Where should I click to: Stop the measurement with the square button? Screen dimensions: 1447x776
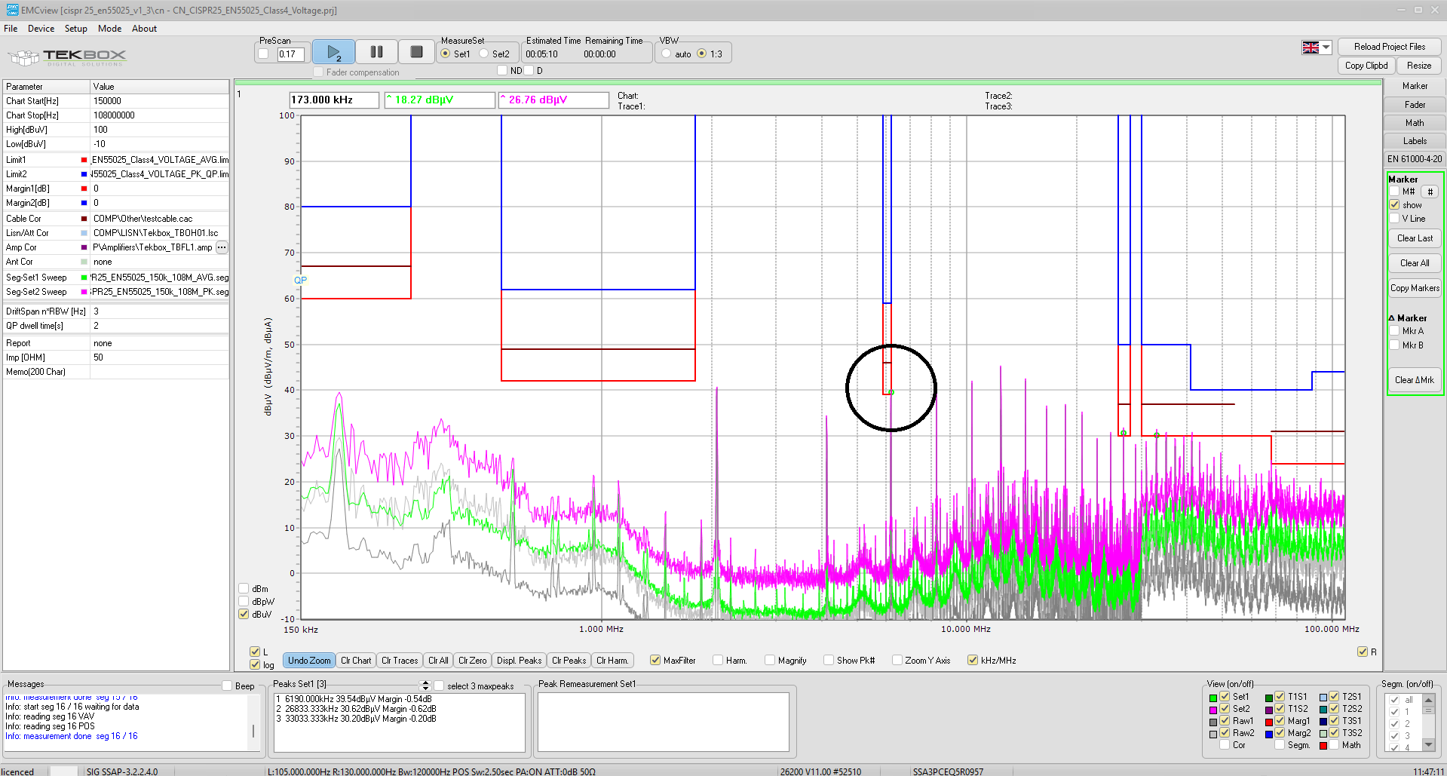[x=416, y=53]
